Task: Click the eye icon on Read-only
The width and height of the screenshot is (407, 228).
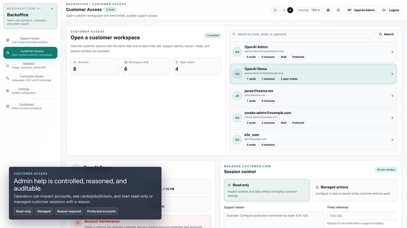Action: [x=229, y=185]
